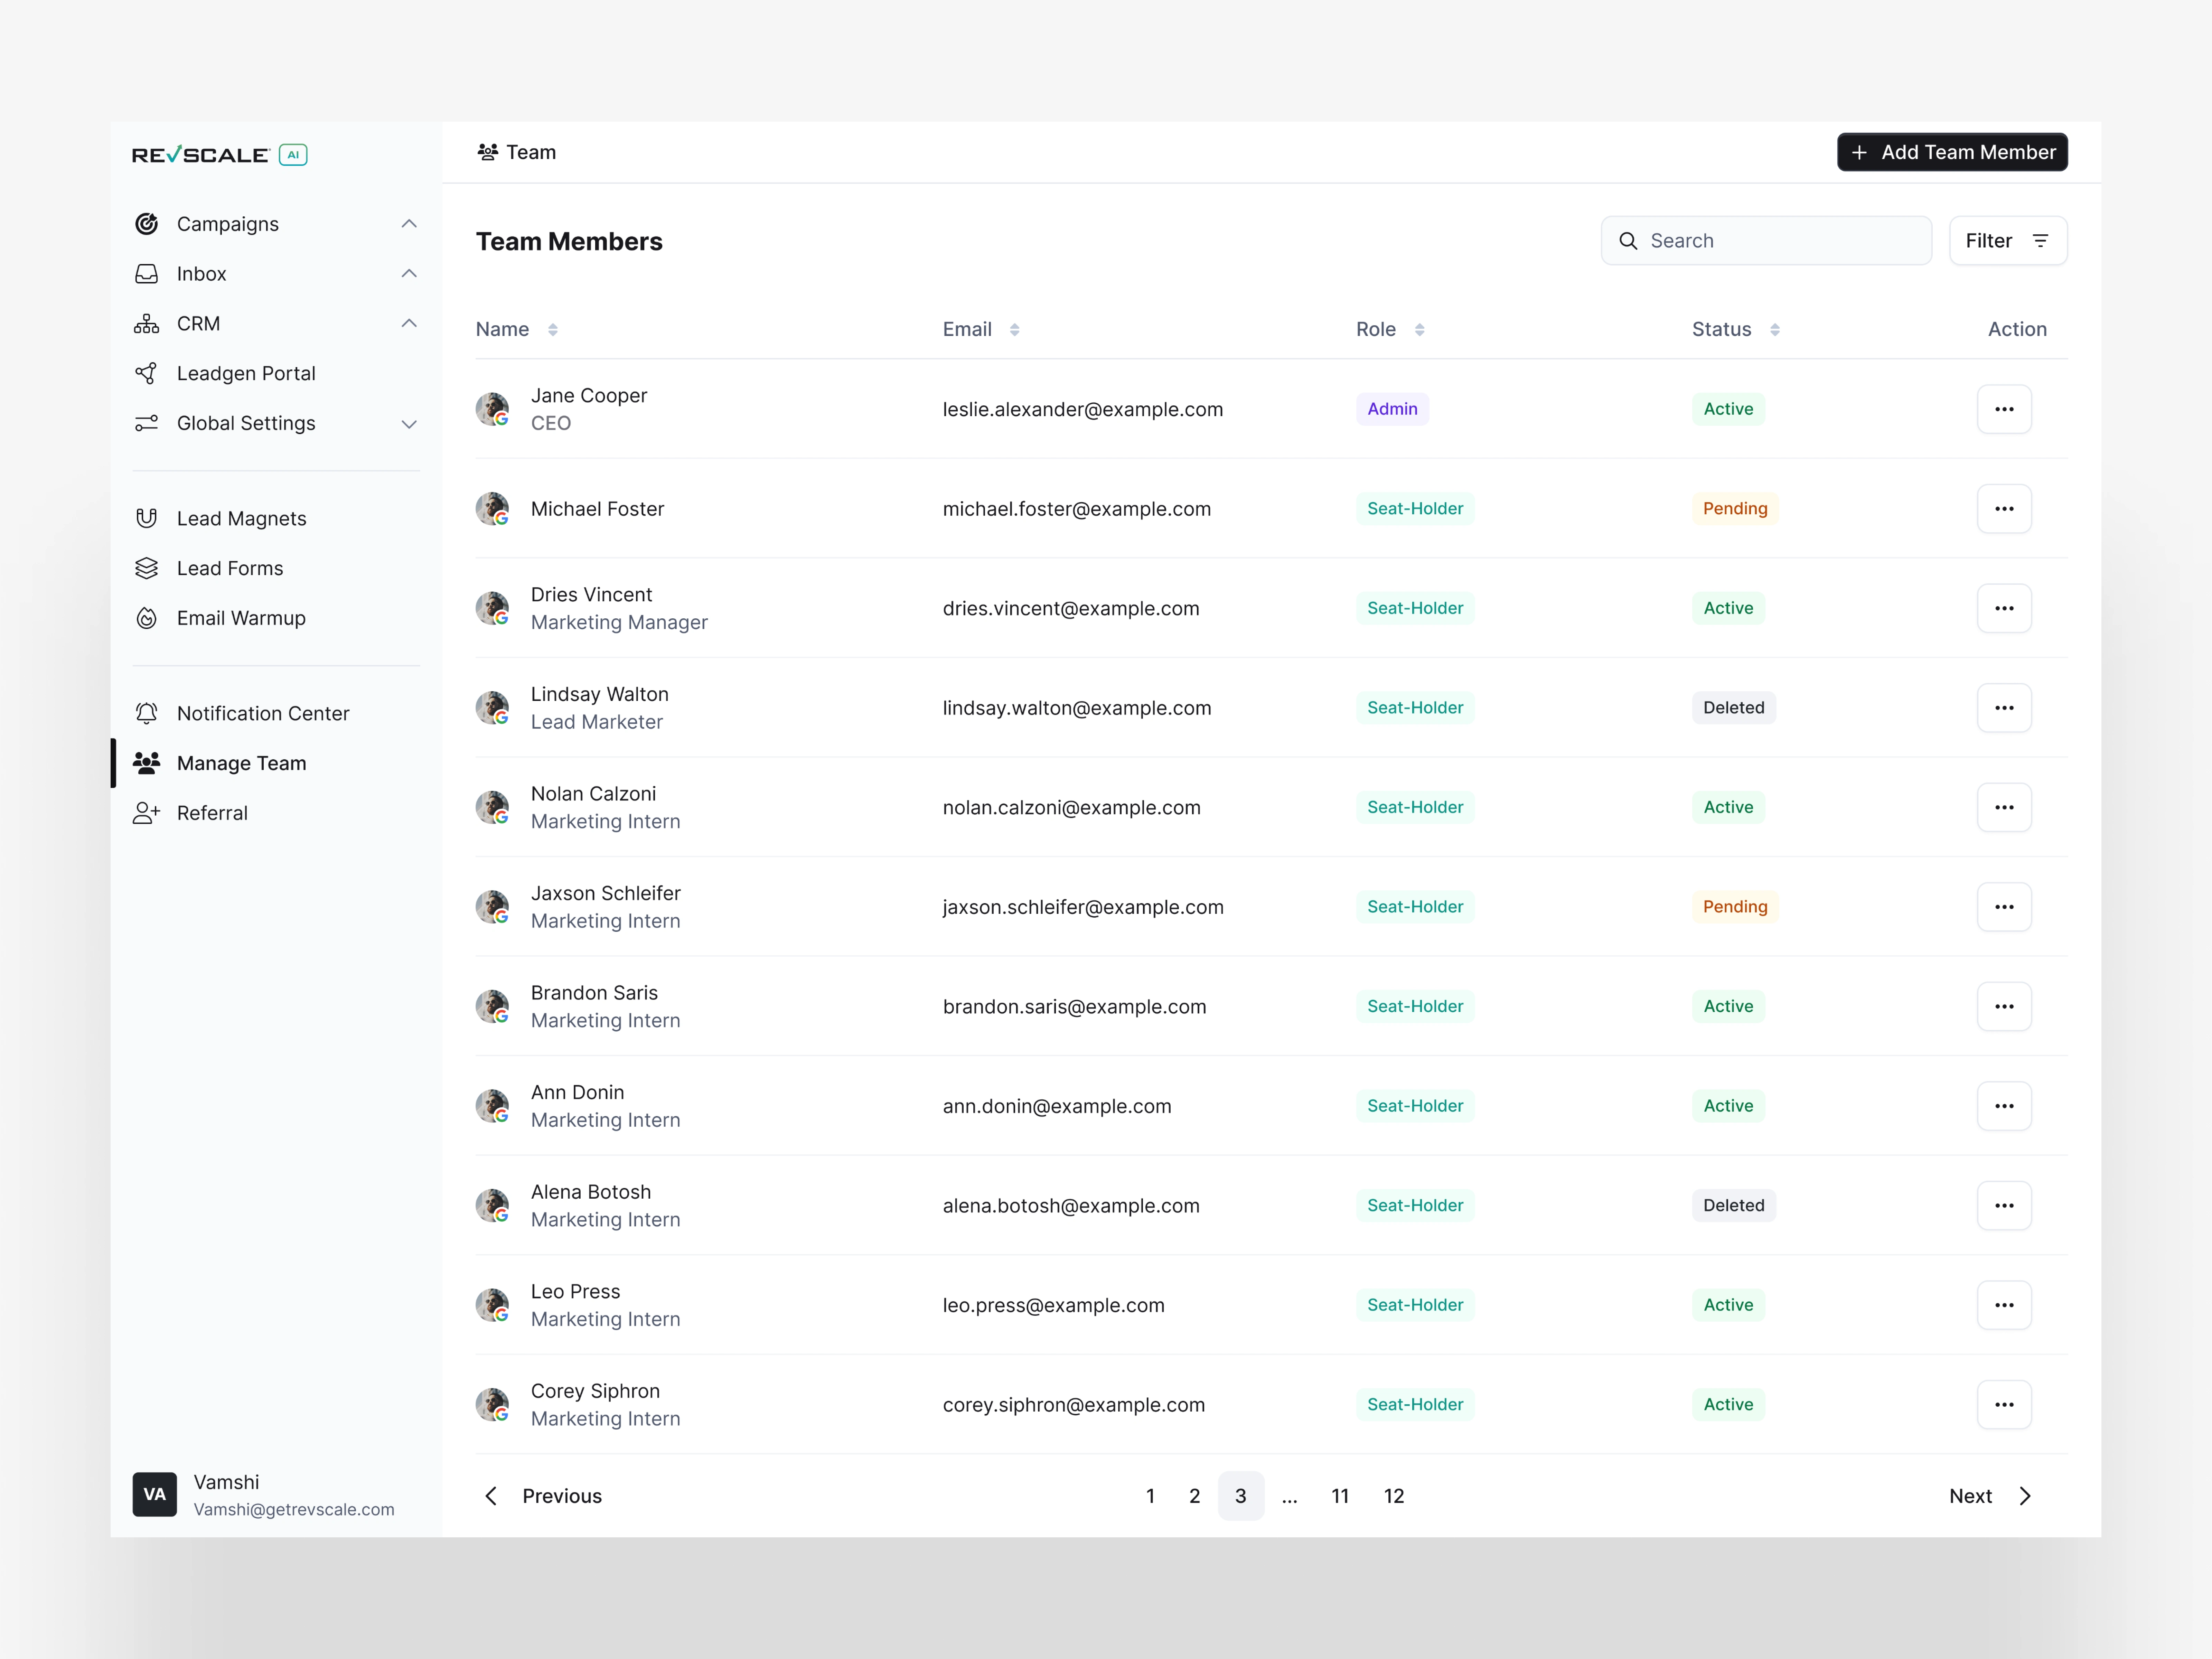Open the actions menu for Brandon Saris
The image size is (2212, 1659).
pyautogui.click(x=2004, y=1006)
